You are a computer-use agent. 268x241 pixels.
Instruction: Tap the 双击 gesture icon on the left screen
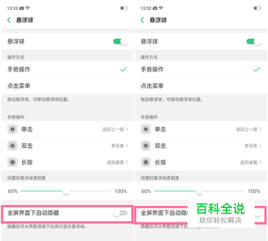click(x=12, y=146)
